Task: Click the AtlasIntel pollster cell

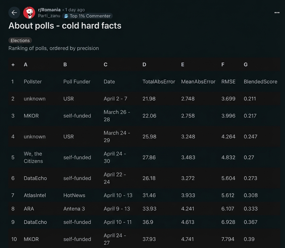Action: [35, 195]
